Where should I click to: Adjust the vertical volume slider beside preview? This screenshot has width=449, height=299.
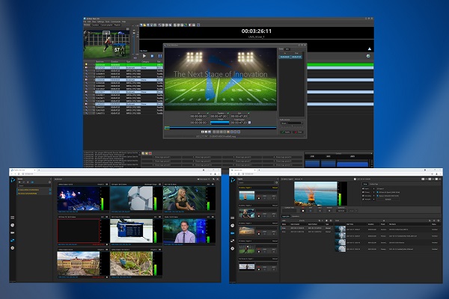(x=134, y=42)
